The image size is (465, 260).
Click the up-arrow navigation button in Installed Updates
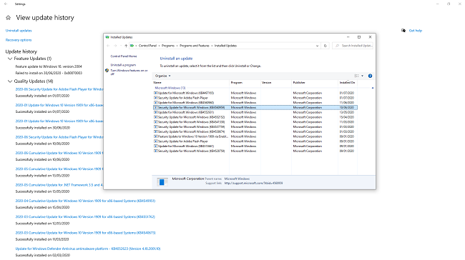click(x=126, y=46)
